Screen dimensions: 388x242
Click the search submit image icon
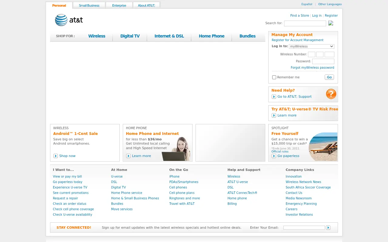[x=331, y=23]
